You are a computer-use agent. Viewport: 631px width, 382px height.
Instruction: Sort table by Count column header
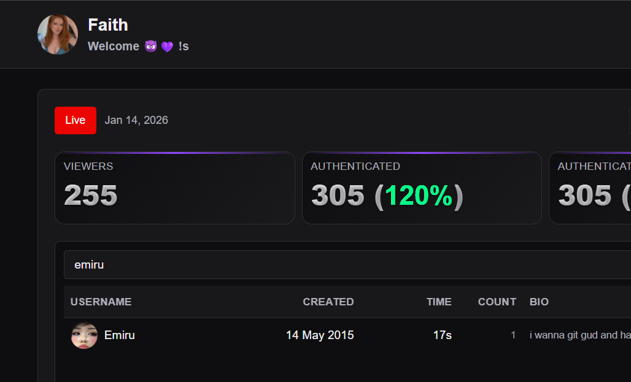pyautogui.click(x=497, y=302)
